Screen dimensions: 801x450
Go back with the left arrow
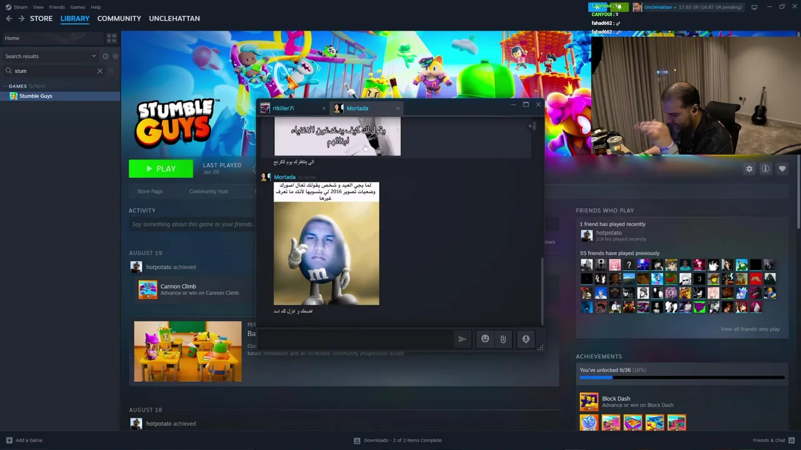[x=9, y=19]
